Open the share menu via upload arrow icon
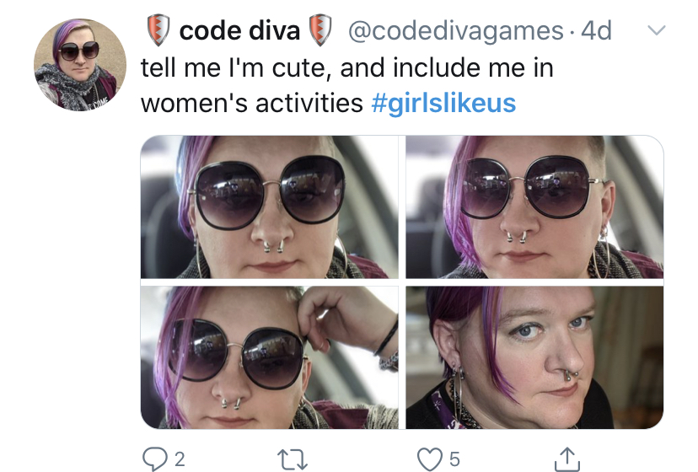The width and height of the screenshot is (698, 472). coord(567,459)
